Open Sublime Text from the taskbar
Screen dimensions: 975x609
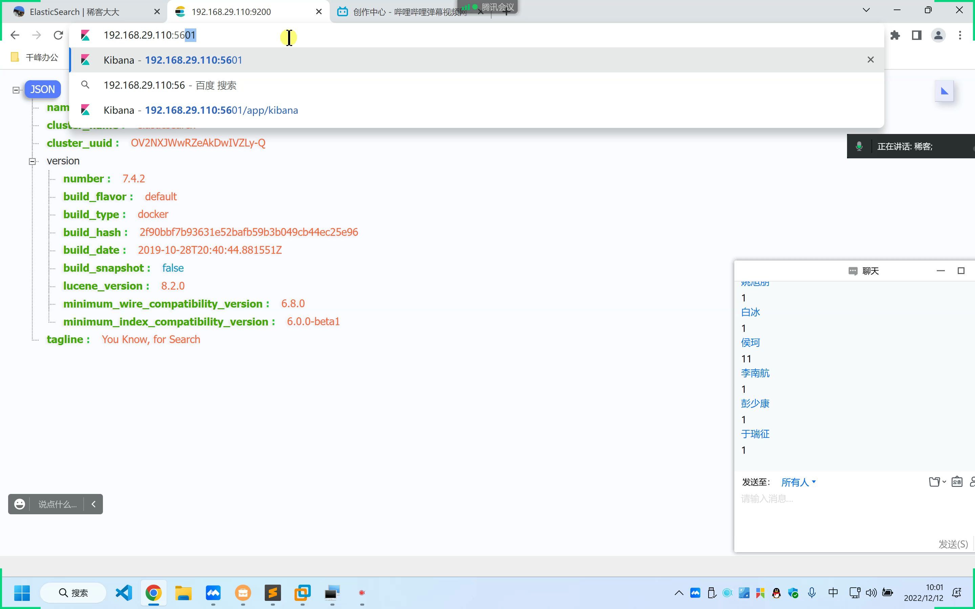[x=273, y=592]
